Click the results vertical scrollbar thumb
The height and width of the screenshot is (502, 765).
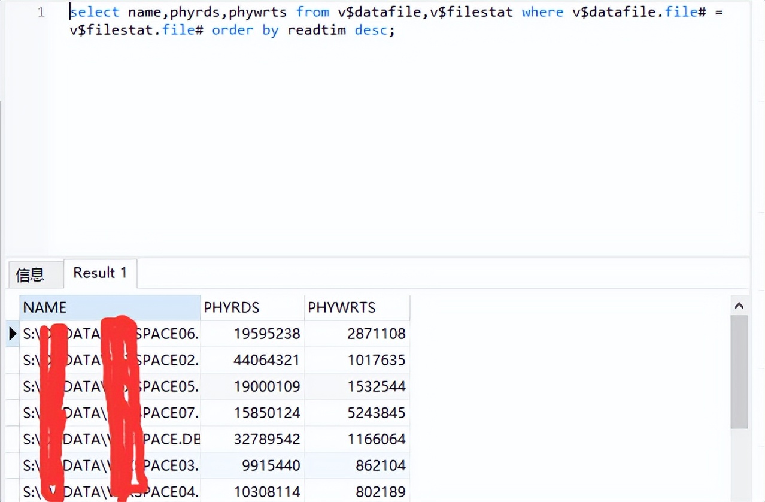pyautogui.click(x=739, y=371)
